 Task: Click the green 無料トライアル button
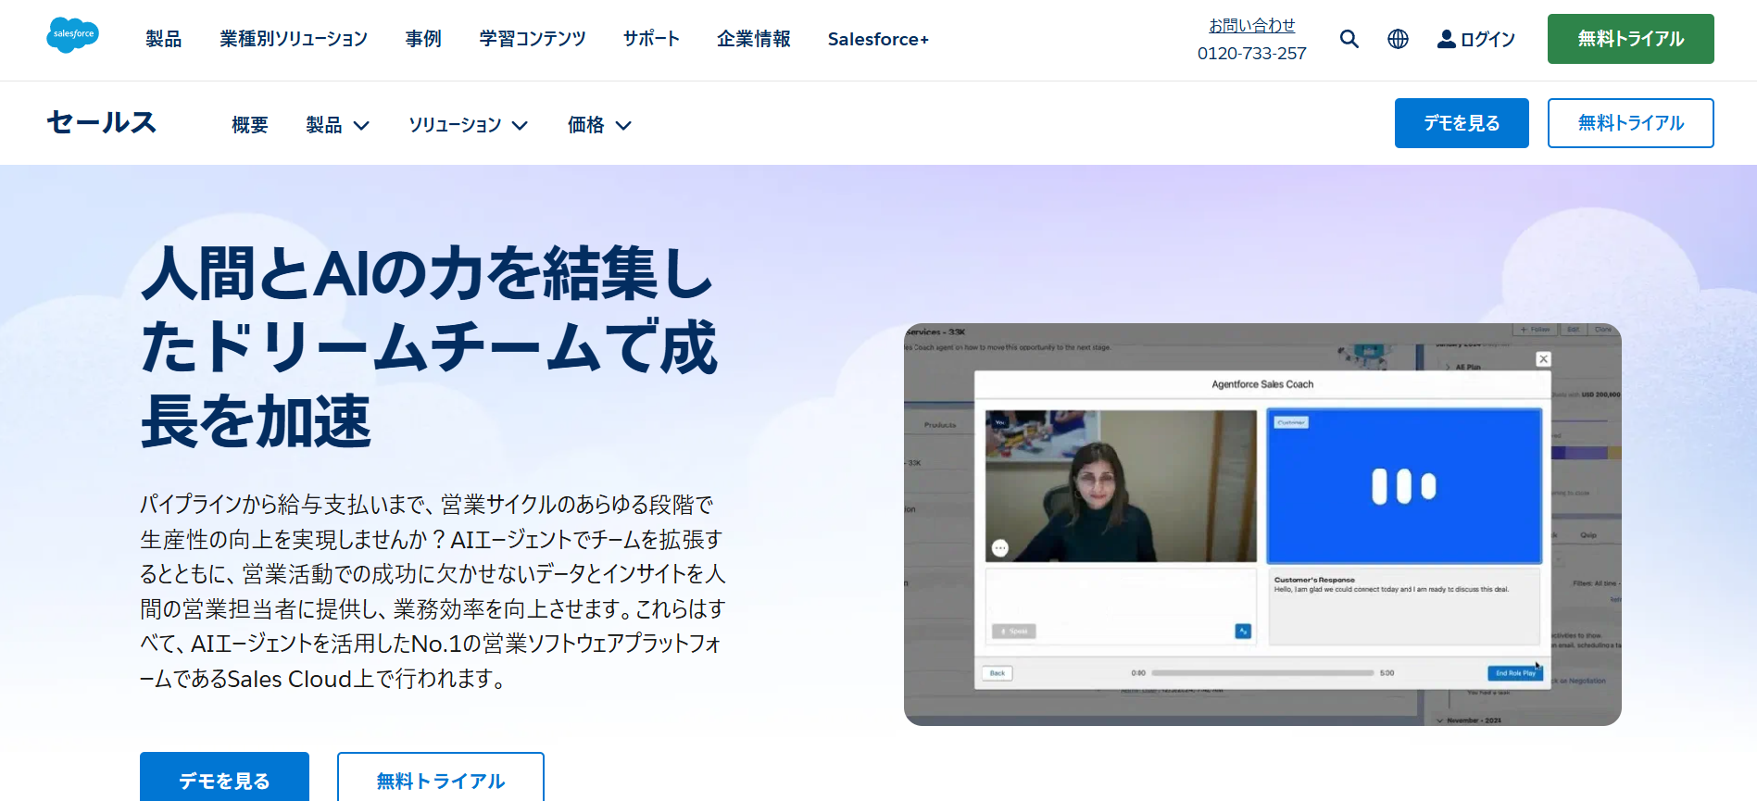1630,39
